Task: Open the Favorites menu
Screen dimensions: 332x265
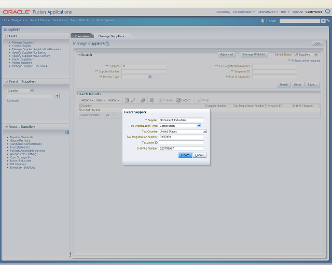Action: [x=60, y=20]
